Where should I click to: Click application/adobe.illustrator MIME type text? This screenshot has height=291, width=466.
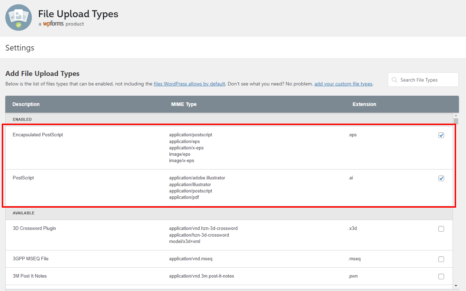pos(197,178)
